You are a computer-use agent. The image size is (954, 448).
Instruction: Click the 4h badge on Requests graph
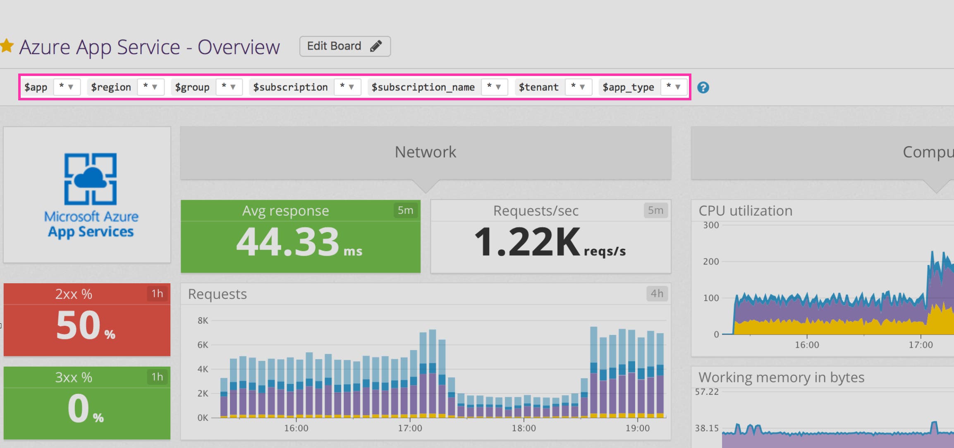656,294
